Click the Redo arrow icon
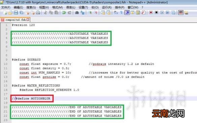The image size is (197, 123). (69, 12)
